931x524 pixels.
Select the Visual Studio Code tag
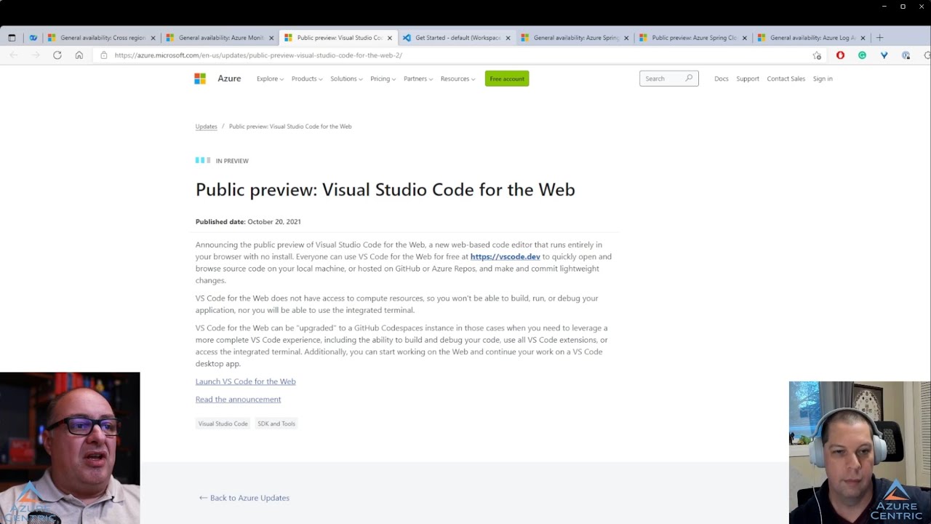click(x=223, y=424)
